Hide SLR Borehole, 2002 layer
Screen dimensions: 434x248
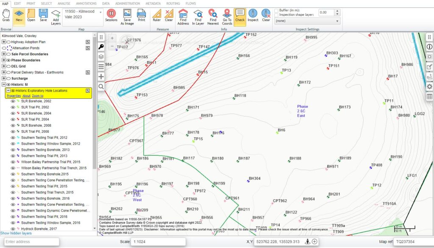coord(13,101)
